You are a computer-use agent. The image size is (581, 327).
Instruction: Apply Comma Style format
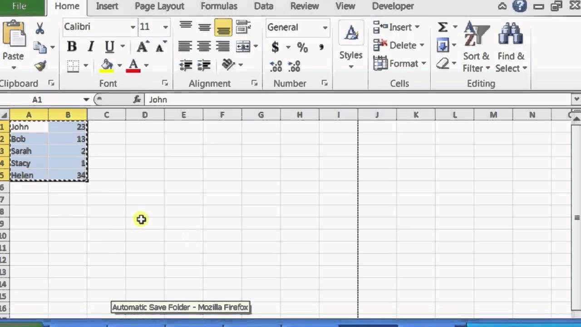click(321, 47)
